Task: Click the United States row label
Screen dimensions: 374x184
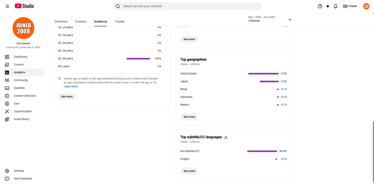Action: (x=188, y=74)
